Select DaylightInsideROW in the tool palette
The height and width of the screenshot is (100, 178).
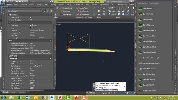[150, 30]
